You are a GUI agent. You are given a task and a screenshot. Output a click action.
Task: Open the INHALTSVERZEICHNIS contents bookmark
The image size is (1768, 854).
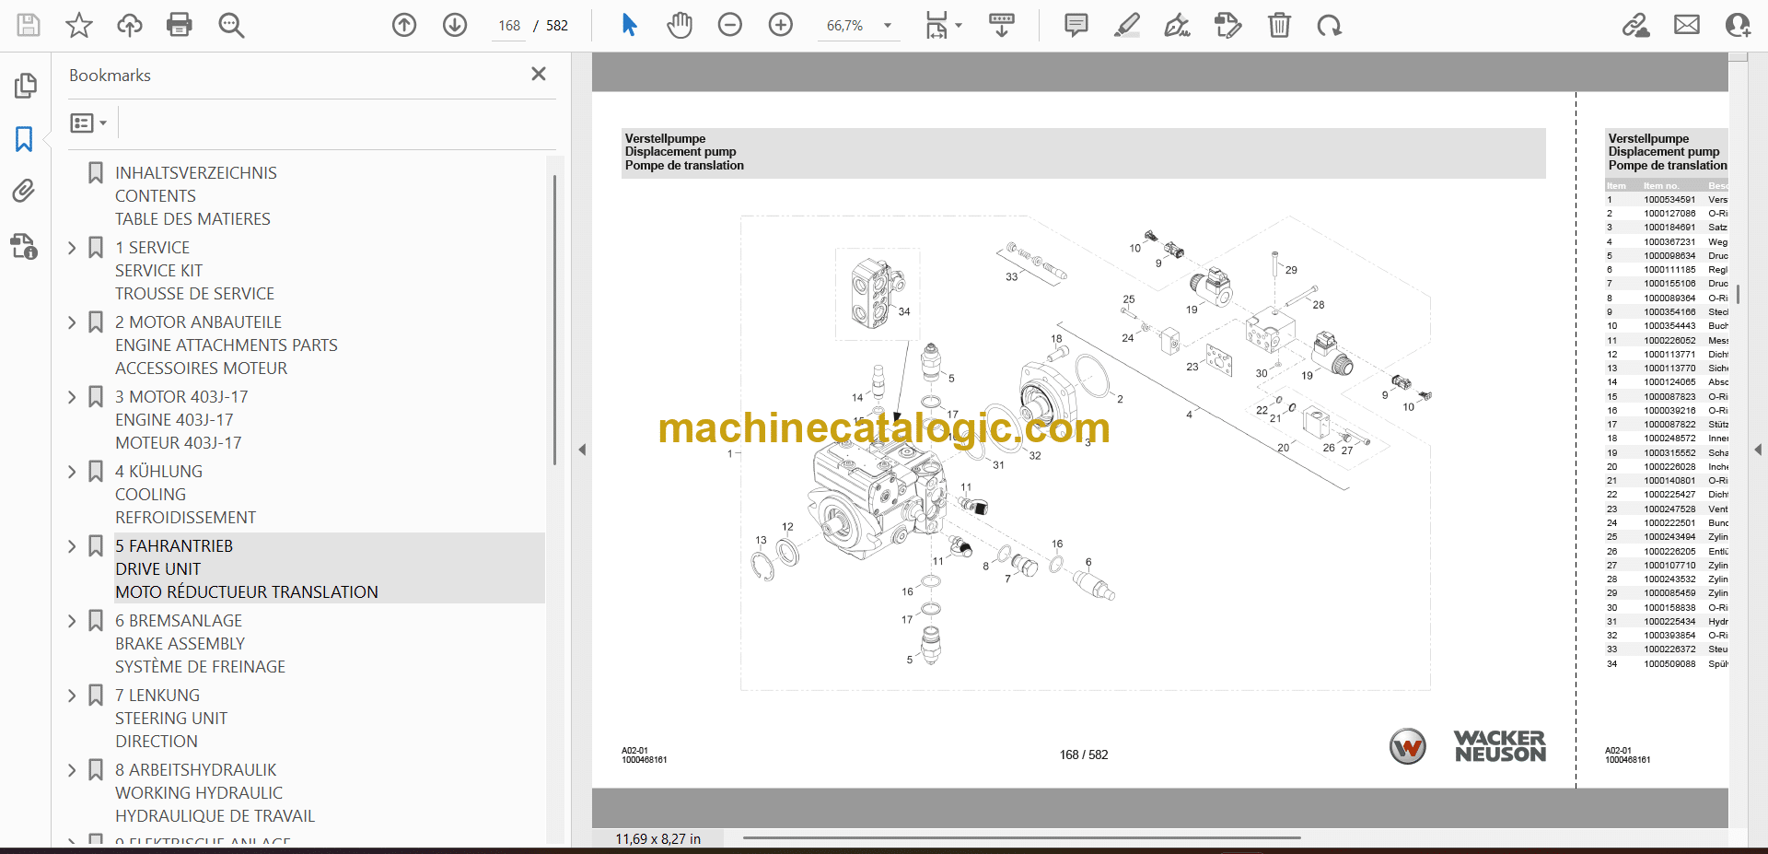(x=196, y=196)
